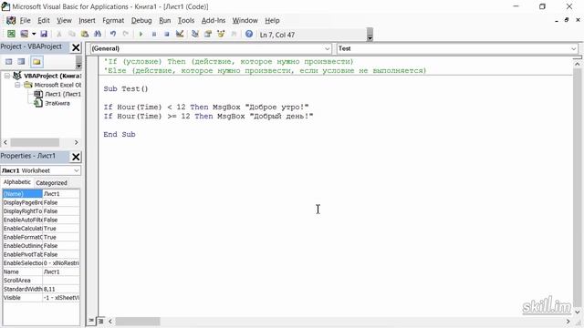
Task: Click the Toolbox toolbar icon
Action: [x=234, y=35]
